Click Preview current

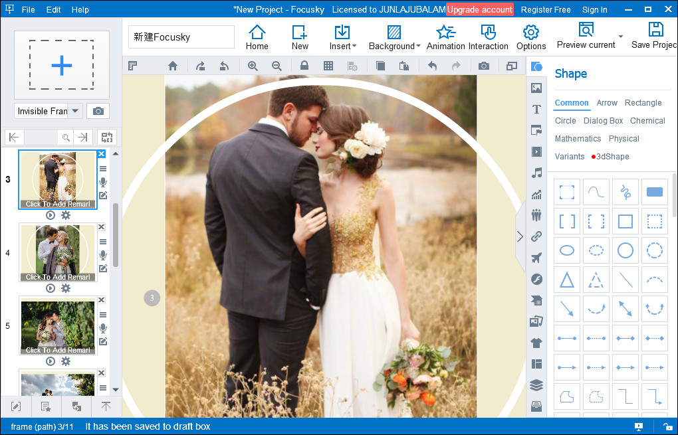586,37
